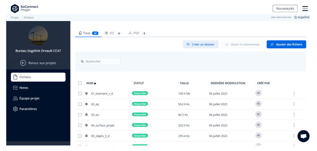317x151 pixels.
Task: Click the DERNIÈRE MODIFICATION column header
Action: [x=228, y=83]
